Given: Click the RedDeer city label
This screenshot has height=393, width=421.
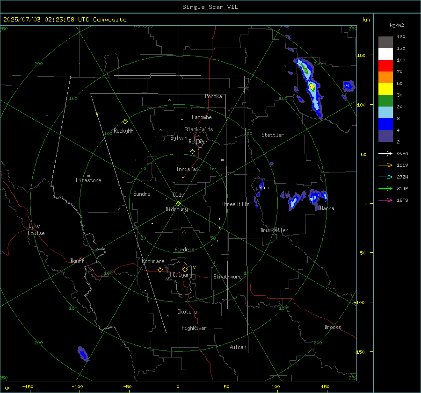Looking at the screenshot, I should (x=198, y=142).
